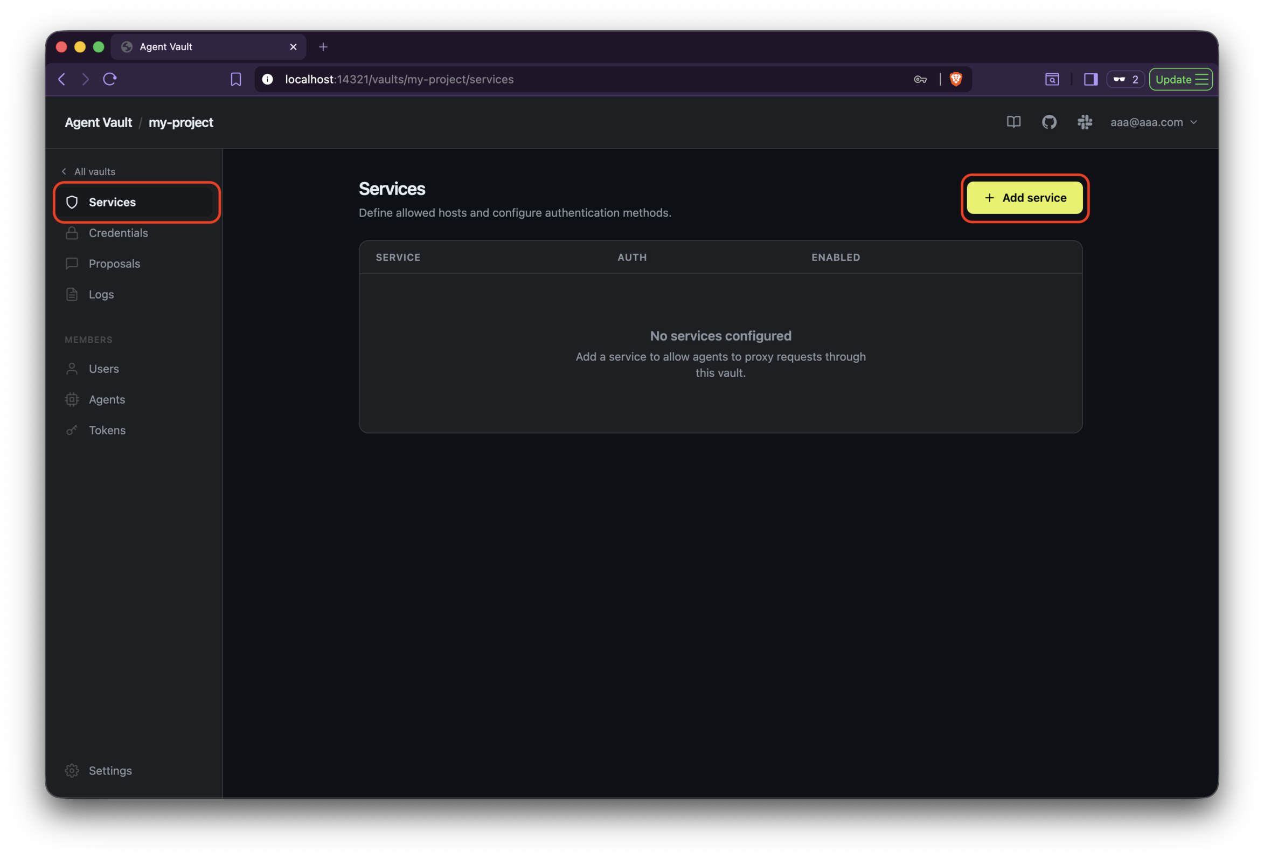The height and width of the screenshot is (858, 1264).
Task: View site information icon in address bar
Action: tap(268, 79)
